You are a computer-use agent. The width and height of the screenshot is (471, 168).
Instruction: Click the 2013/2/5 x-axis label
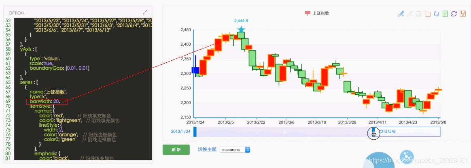226,122
